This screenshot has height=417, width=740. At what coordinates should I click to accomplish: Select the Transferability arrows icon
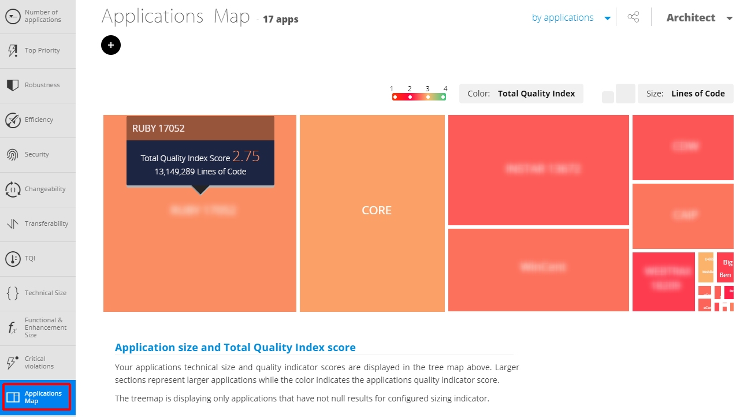point(13,224)
